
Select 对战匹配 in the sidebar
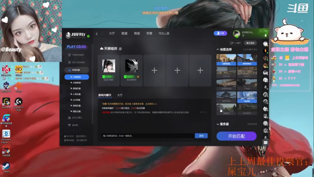coord(77,70)
